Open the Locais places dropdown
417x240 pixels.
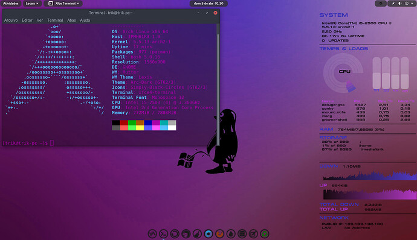pyautogui.click(x=32, y=4)
